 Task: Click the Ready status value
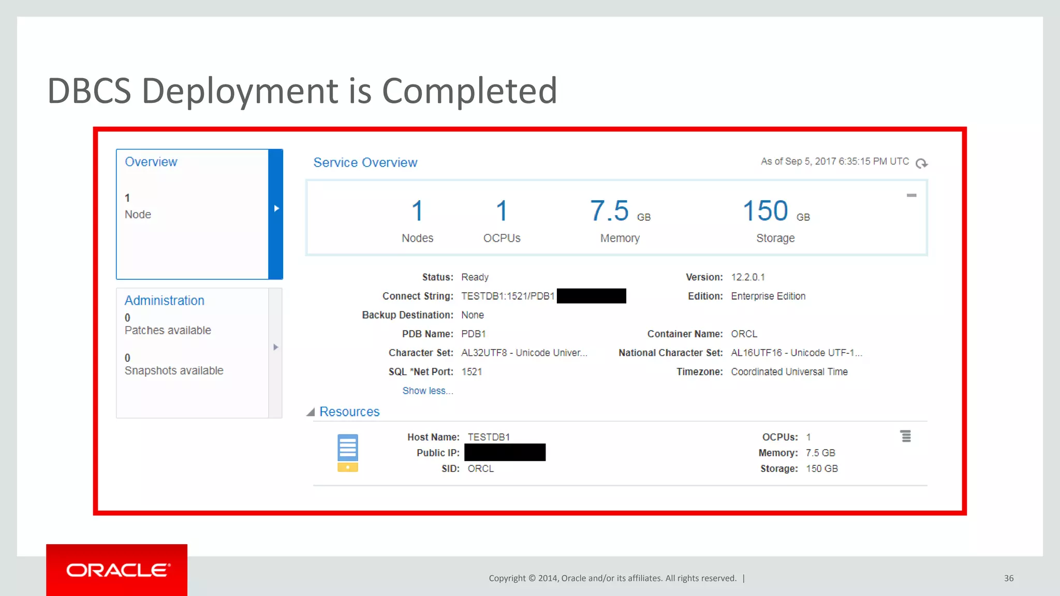(475, 277)
